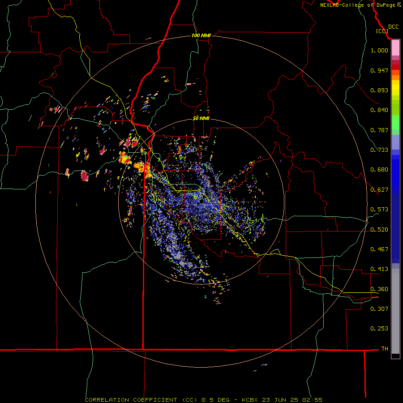Select the 0.573 legend value
The width and height of the screenshot is (403, 403).
pos(379,210)
